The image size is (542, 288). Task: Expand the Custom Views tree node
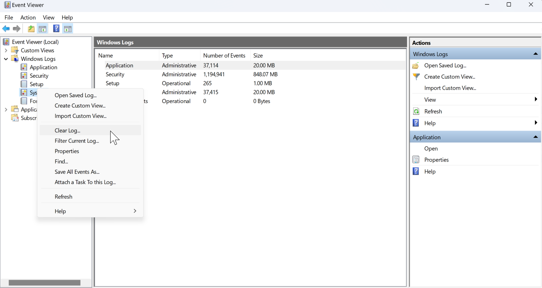coord(6,50)
